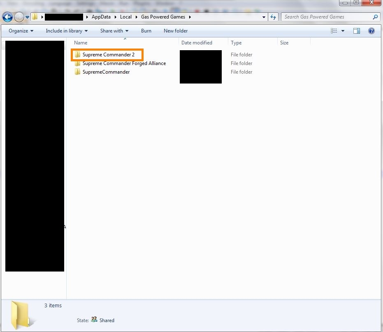
Task: Expand the Organize dropdown menu
Action: [21, 31]
